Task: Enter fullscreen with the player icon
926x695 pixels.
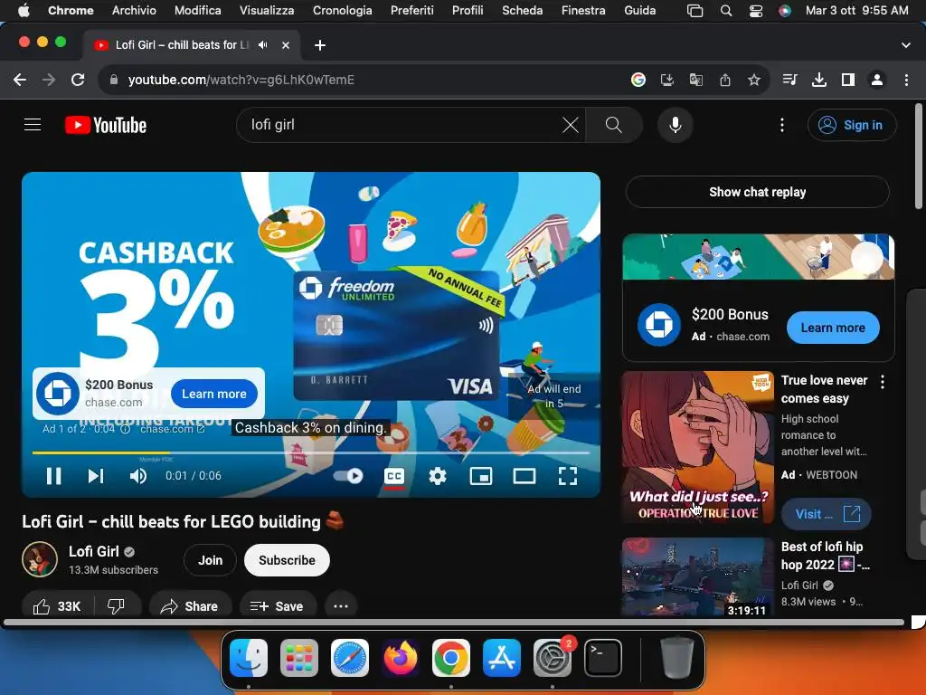Action: [x=568, y=476]
